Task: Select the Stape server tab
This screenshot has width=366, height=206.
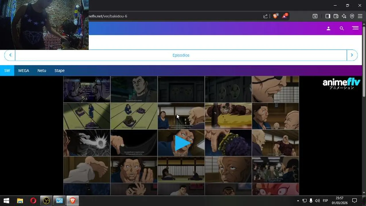Action: [59, 70]
